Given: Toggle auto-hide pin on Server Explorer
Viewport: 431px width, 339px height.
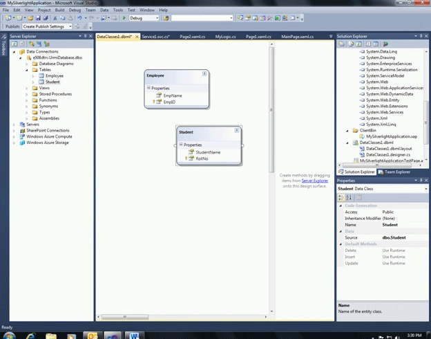Looking at the screenshot, I should pyautogui.click(x=85, y=36).
